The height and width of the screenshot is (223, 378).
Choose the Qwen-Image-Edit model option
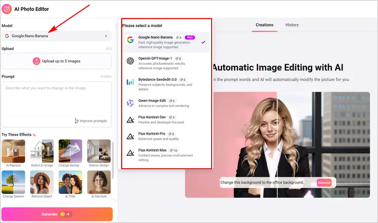click(x=166, y=103)
